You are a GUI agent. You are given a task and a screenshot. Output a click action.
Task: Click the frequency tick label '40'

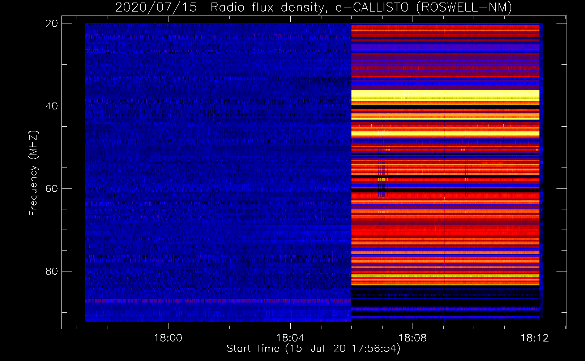click(52, 106)
